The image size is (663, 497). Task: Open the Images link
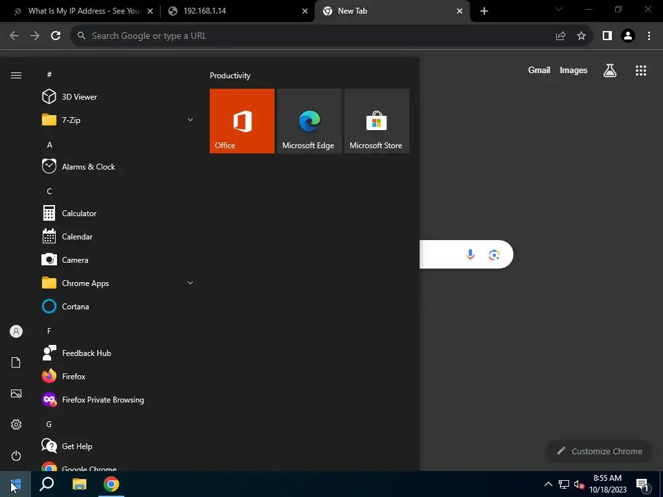(x=574, y=70)
